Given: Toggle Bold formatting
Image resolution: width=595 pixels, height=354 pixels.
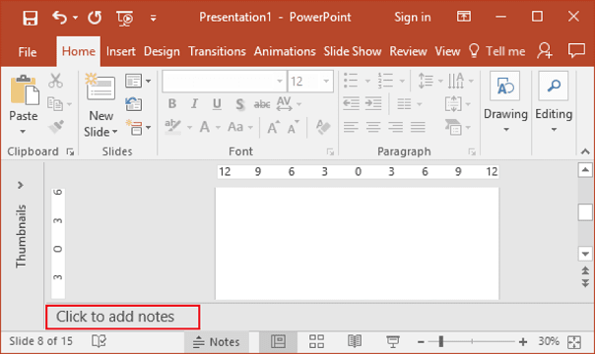Looking at the screenshot, I should tap(172, 103).
